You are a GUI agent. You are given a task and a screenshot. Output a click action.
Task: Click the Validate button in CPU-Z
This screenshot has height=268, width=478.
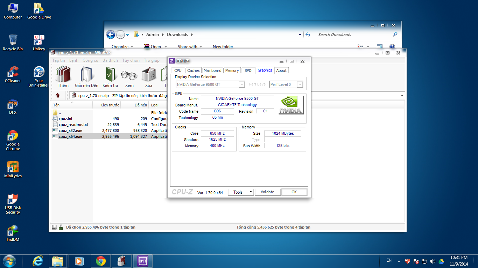(x=267, y=192)
